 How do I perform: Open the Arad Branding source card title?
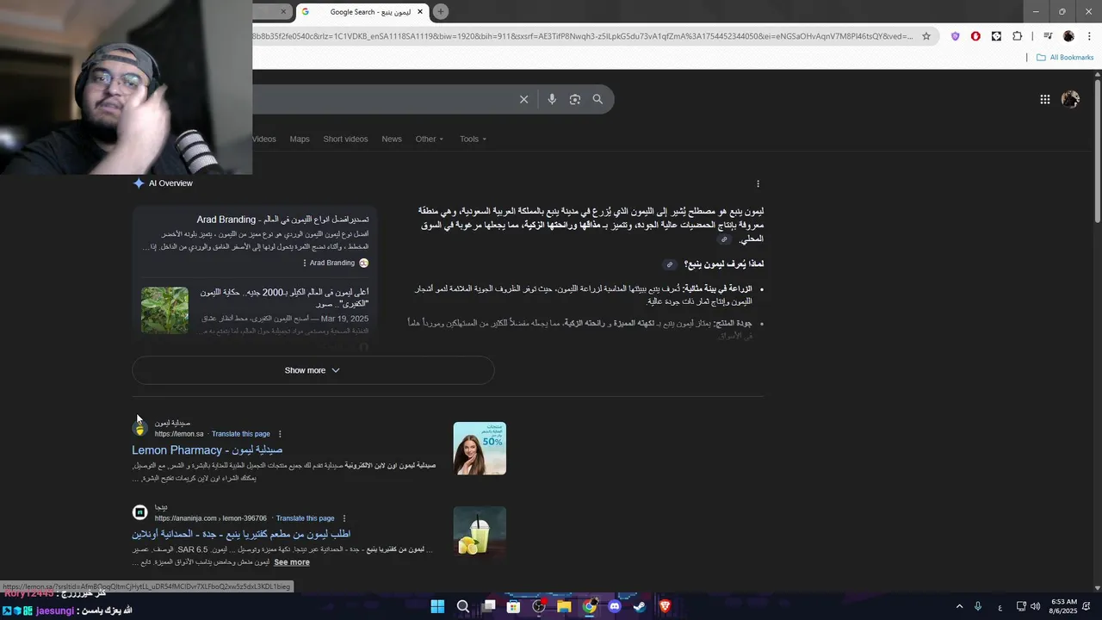click(x=283, y=220)
